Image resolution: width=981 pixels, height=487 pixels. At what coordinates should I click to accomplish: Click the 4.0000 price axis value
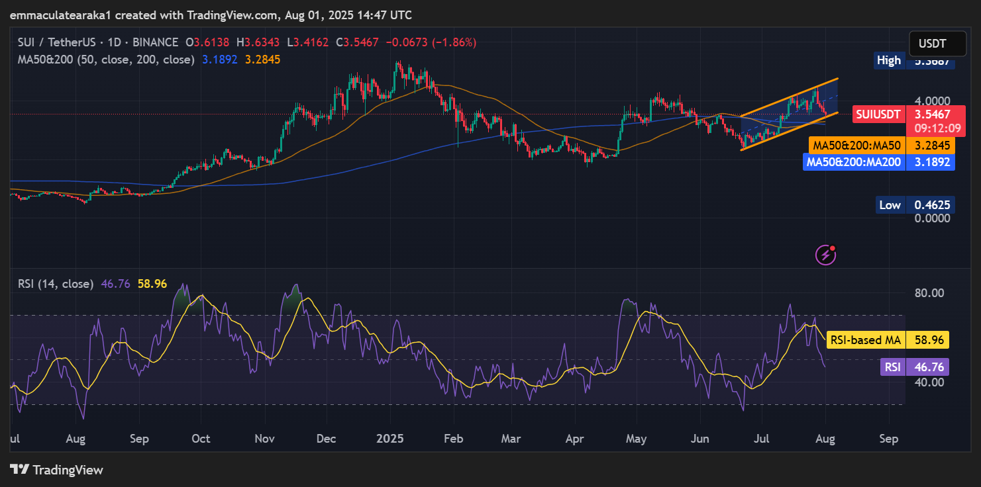coord(933,101)
